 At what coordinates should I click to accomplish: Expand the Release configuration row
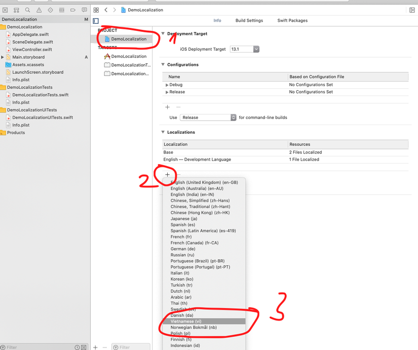[x=167, y=92]
